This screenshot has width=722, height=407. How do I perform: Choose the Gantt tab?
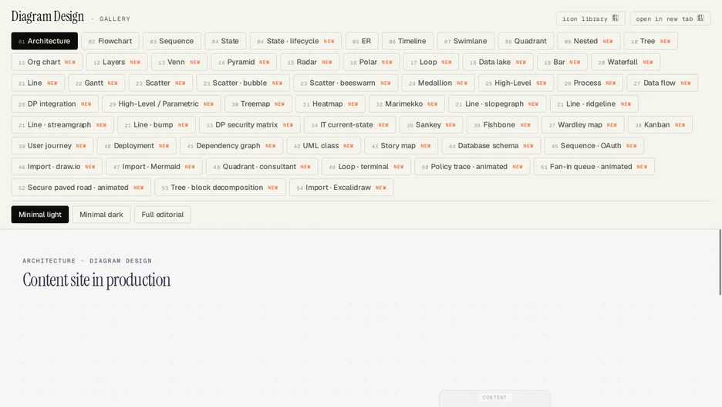coord(96,83)
